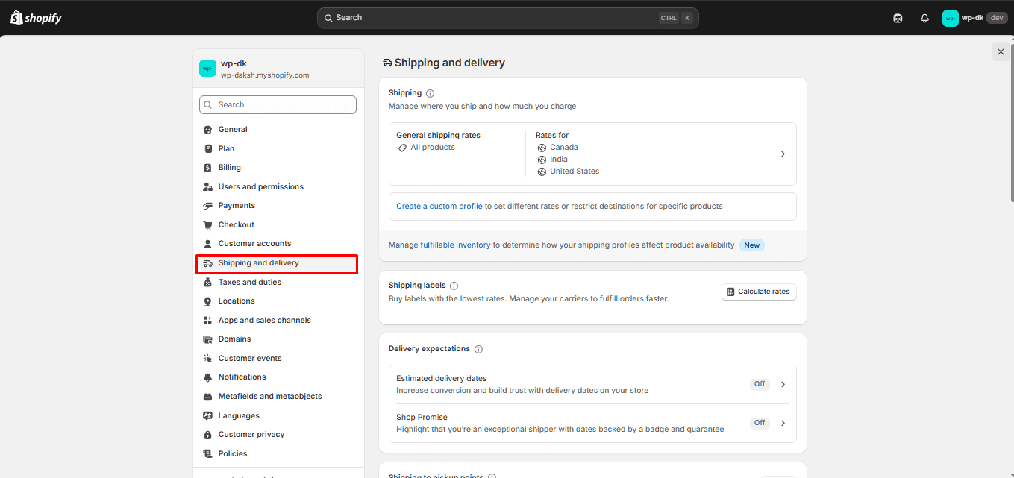Screen dimensions: 1014x478
Task: Click info icon next to Shipping labels
Action: coord(454,286)
